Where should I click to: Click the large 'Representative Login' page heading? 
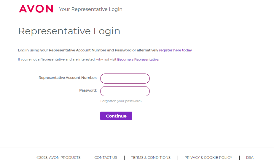click(x=69, y=31)
